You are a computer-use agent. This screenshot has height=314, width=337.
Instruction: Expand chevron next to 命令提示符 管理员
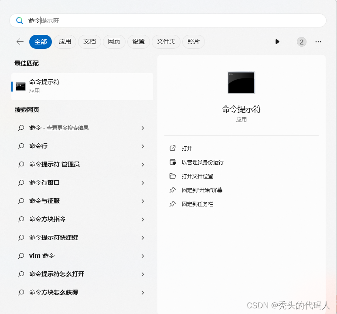point(143,165)
